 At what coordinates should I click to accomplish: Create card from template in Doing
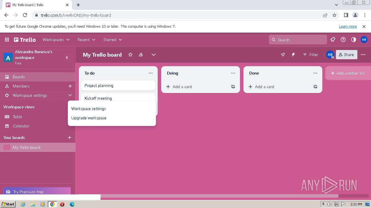(x=233, y=87)
